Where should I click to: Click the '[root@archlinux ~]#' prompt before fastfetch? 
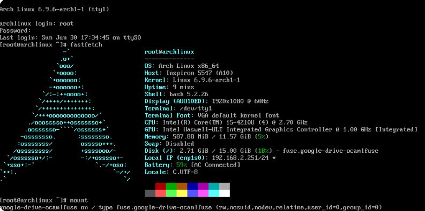(x=33, y=44)
